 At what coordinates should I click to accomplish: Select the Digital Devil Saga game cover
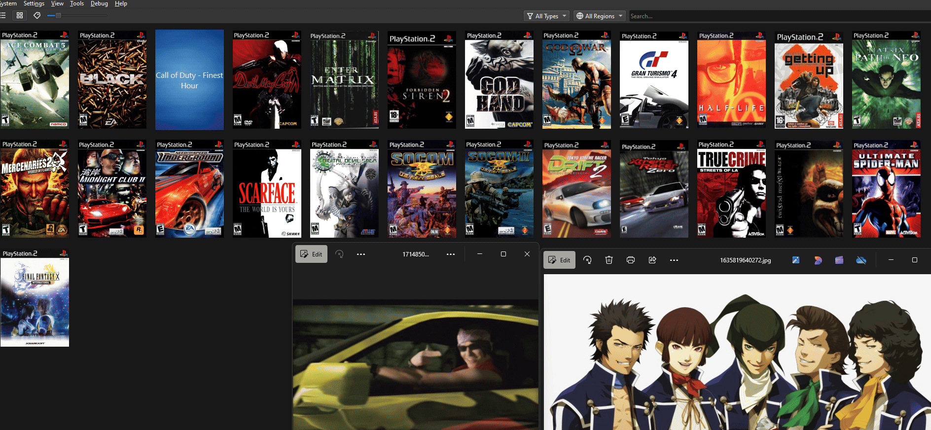(344, 189)
